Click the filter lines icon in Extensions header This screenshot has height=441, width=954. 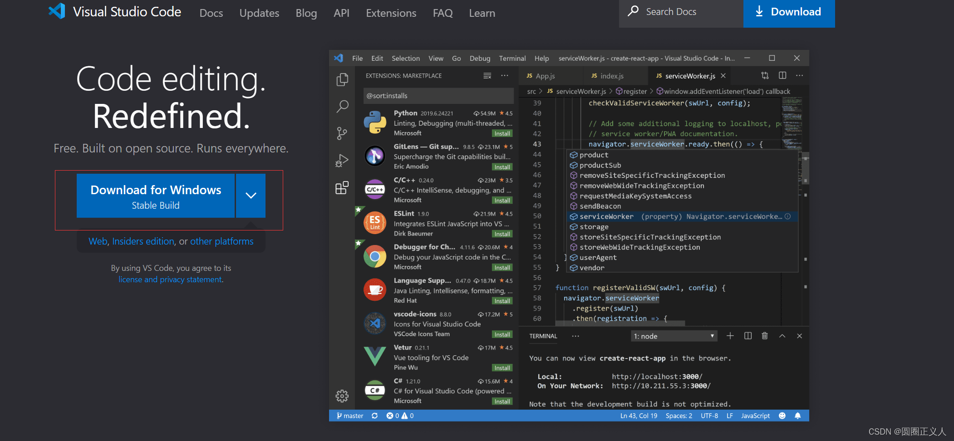point(487,76)
